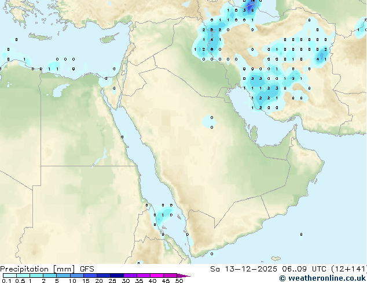The width and height of the screenshot is (367, 283).
Task: Click the 15–20 mm legend color box
Action: 90,275
